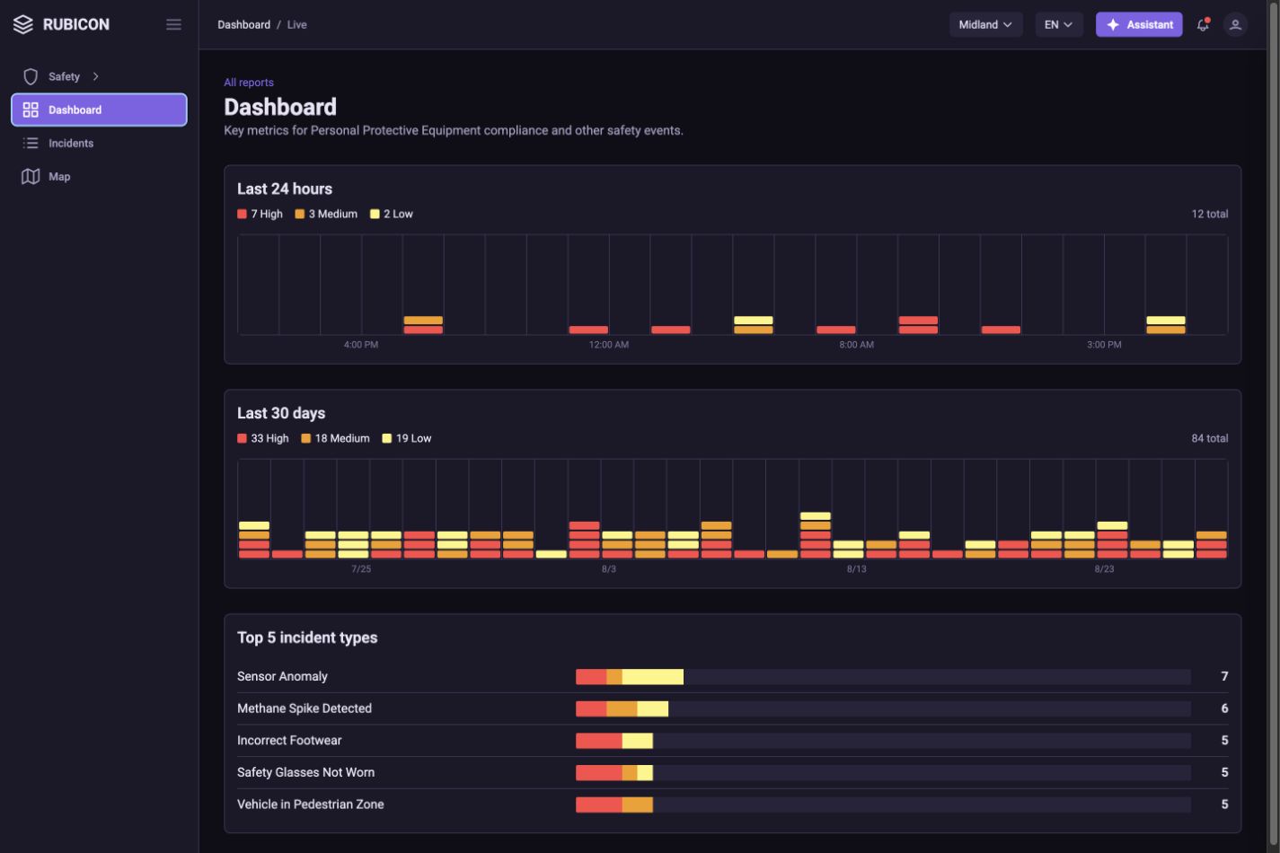Click the Safety shield icon
The width and height of the screenshot is (1280, 853).
[x=31, y=76]
